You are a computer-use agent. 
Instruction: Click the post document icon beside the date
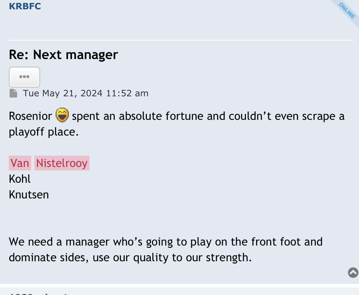pos(13,93)
